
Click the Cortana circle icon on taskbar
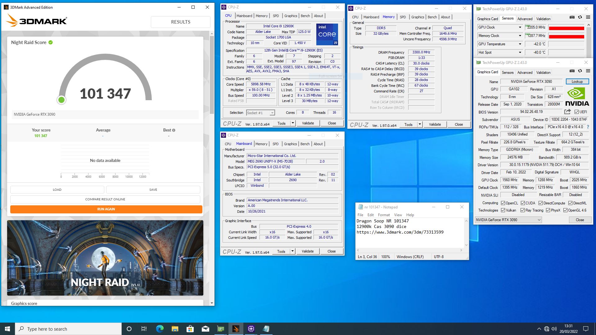pyautogui.click(x=129, y=329)
